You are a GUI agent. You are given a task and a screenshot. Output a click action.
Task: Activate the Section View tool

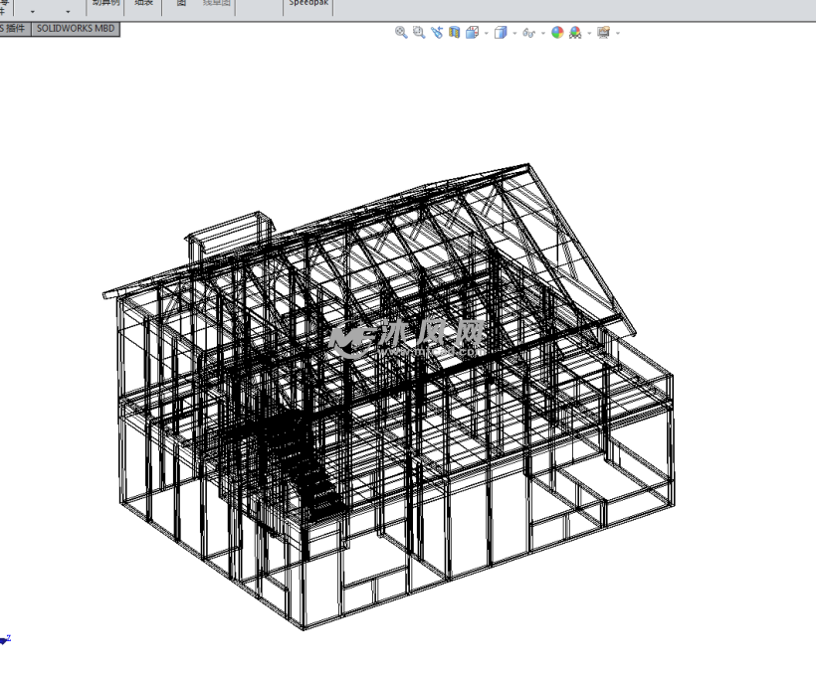(455, 33)
